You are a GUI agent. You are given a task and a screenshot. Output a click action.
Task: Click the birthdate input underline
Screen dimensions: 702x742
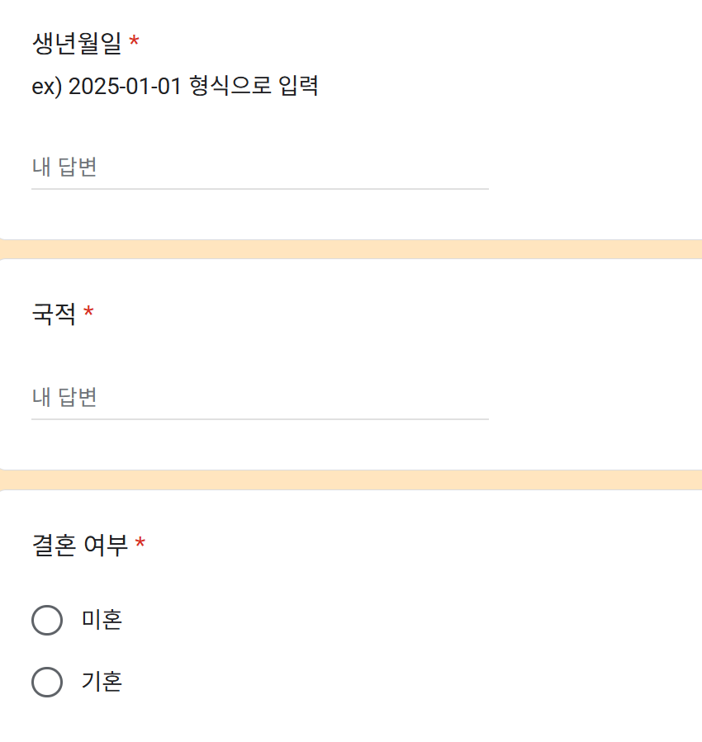pyautogui.click(x=260, y=189)
